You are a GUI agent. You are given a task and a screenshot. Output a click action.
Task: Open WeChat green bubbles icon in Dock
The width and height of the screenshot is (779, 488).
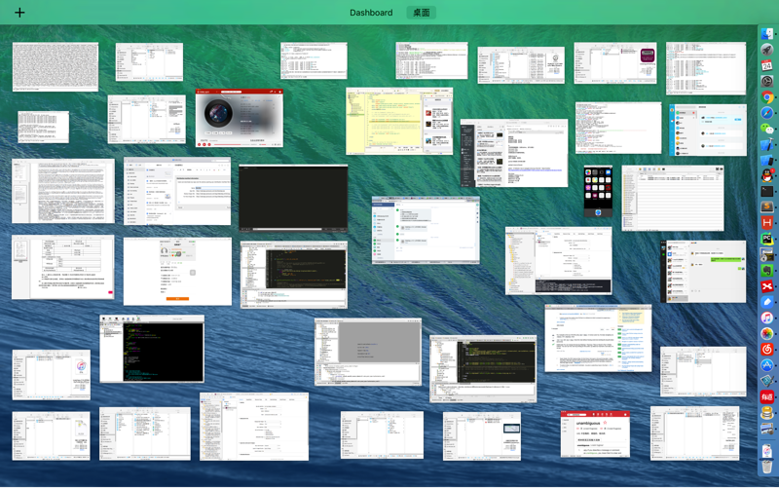[767, 129]
